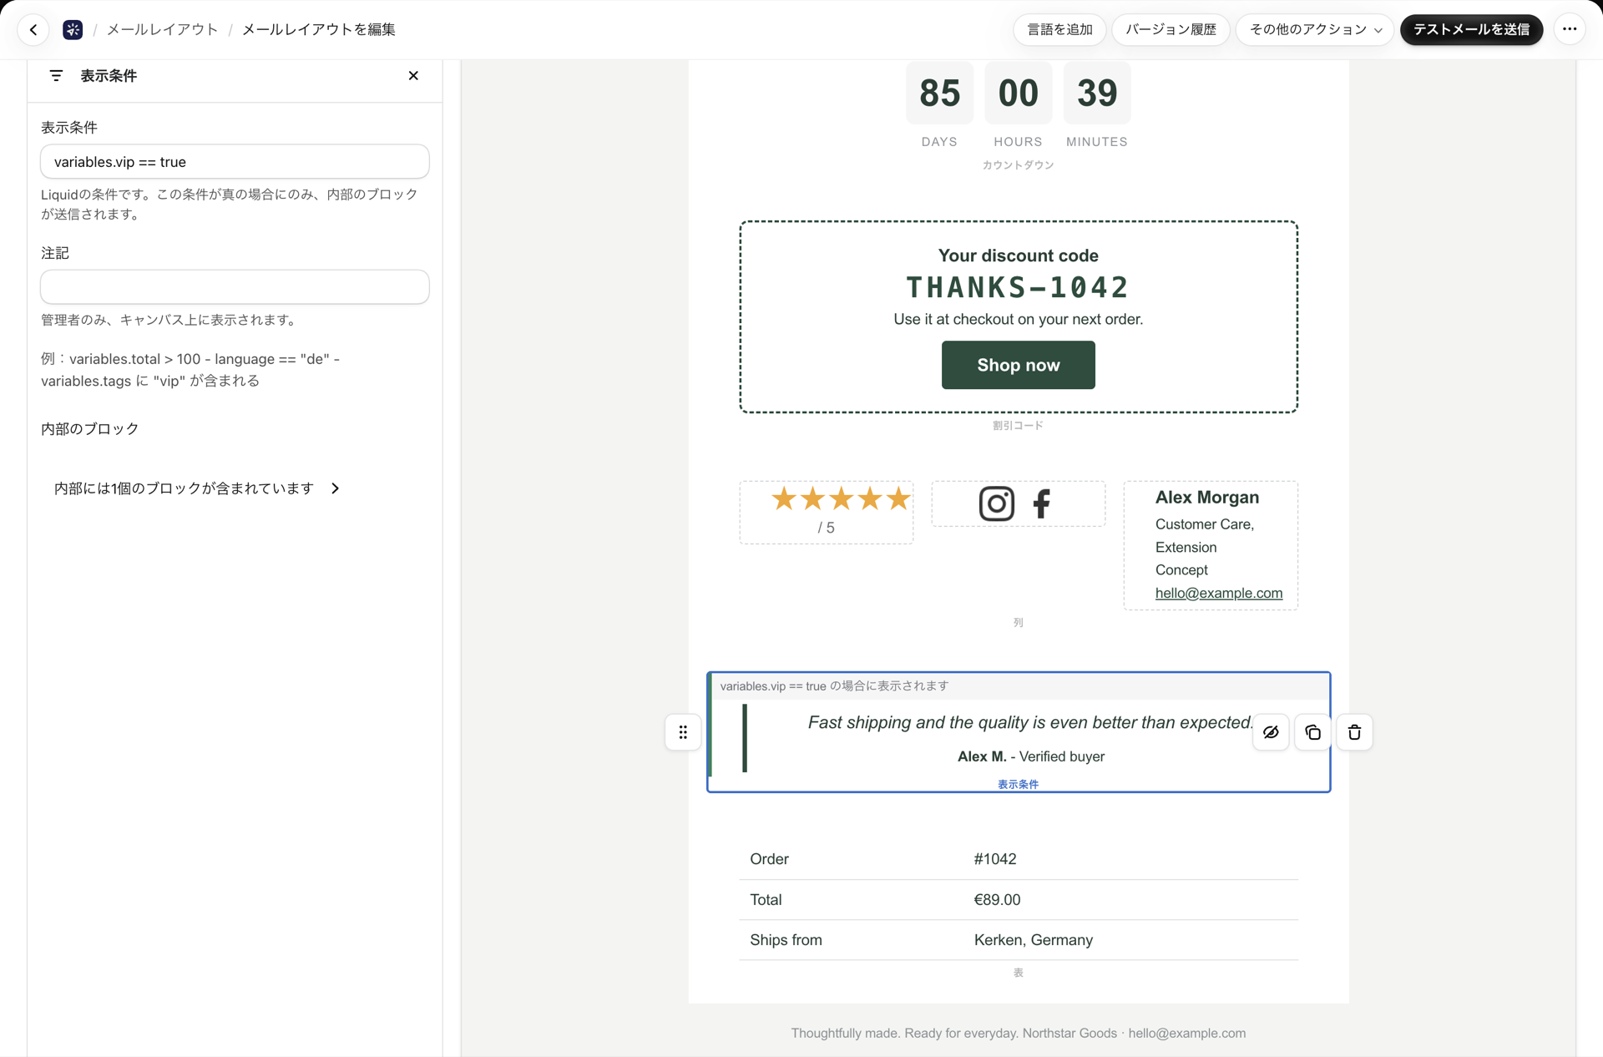Send a test email
The image size is (1603, 1057).
(1471, 29)
